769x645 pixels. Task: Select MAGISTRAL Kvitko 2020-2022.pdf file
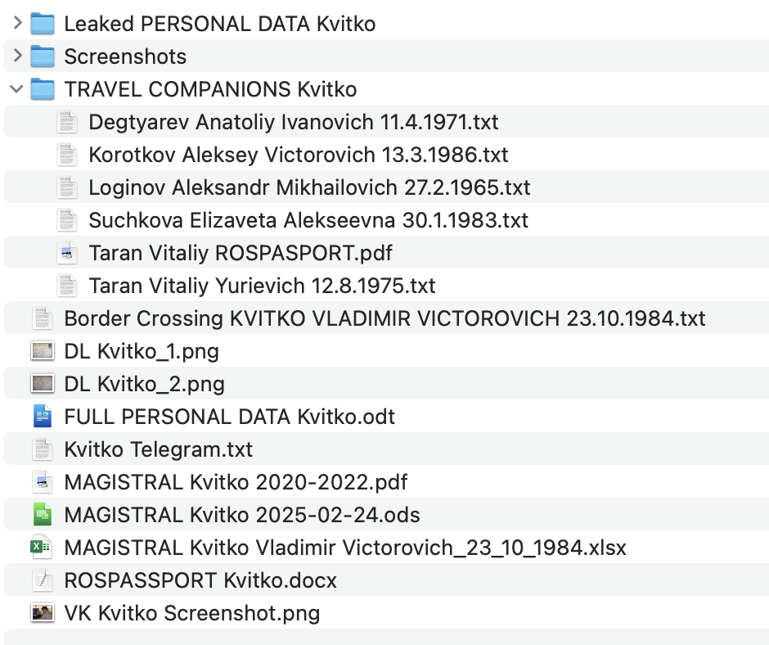[x=236, y=482]
